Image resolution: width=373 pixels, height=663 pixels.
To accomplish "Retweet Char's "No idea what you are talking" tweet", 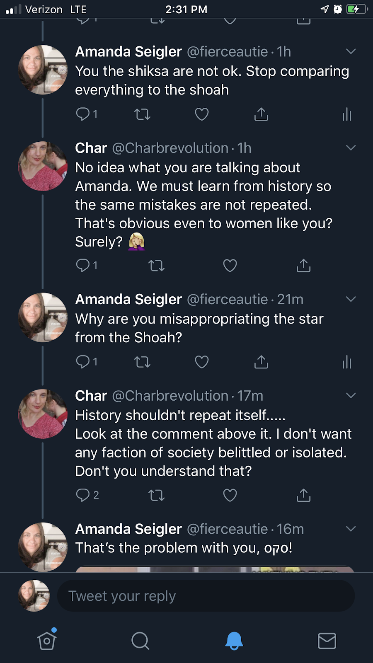I will point(157,265).
